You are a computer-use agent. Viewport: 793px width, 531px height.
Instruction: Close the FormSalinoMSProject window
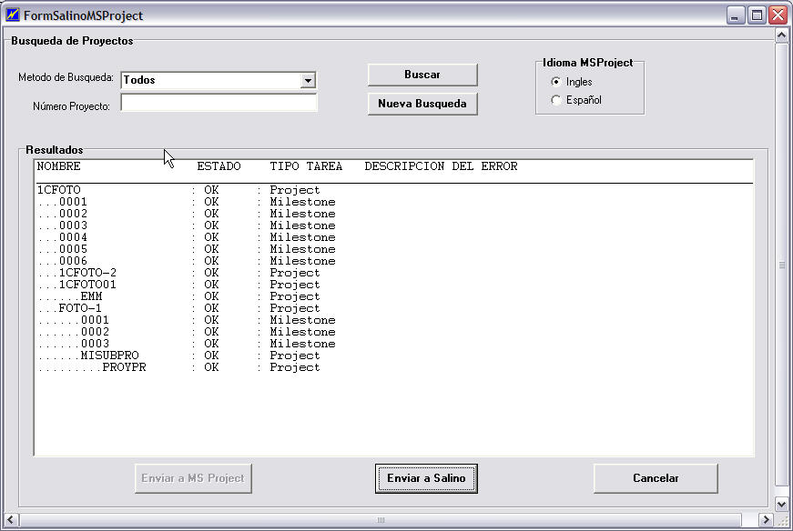[x=778, y=15]
